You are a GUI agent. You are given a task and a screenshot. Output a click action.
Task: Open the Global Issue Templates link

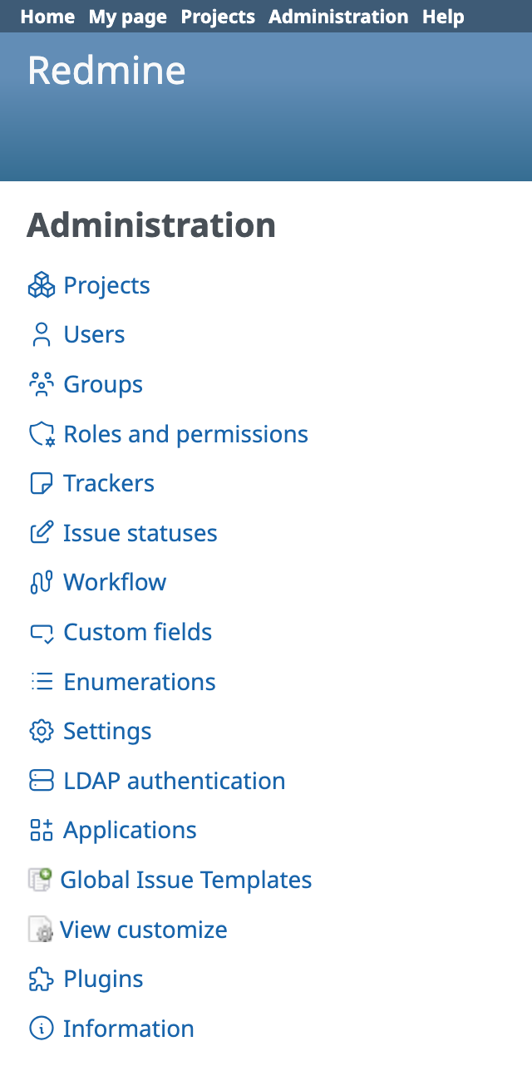point(186,880)
